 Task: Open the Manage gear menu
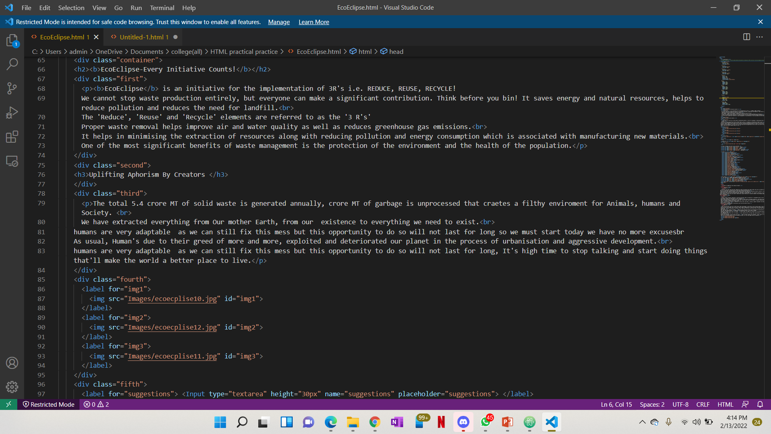(x=12, y=387)
